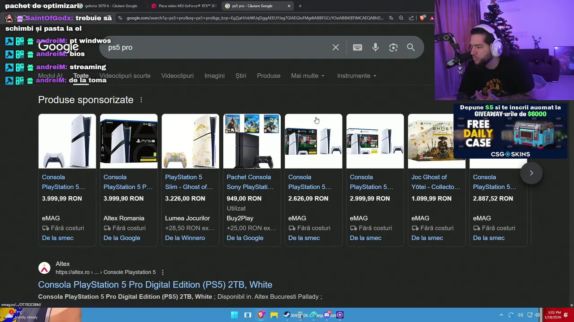Viewport: 574px width, 322px height.
Task: Open the sponsored products three-dot options
Action: [141, 100]
